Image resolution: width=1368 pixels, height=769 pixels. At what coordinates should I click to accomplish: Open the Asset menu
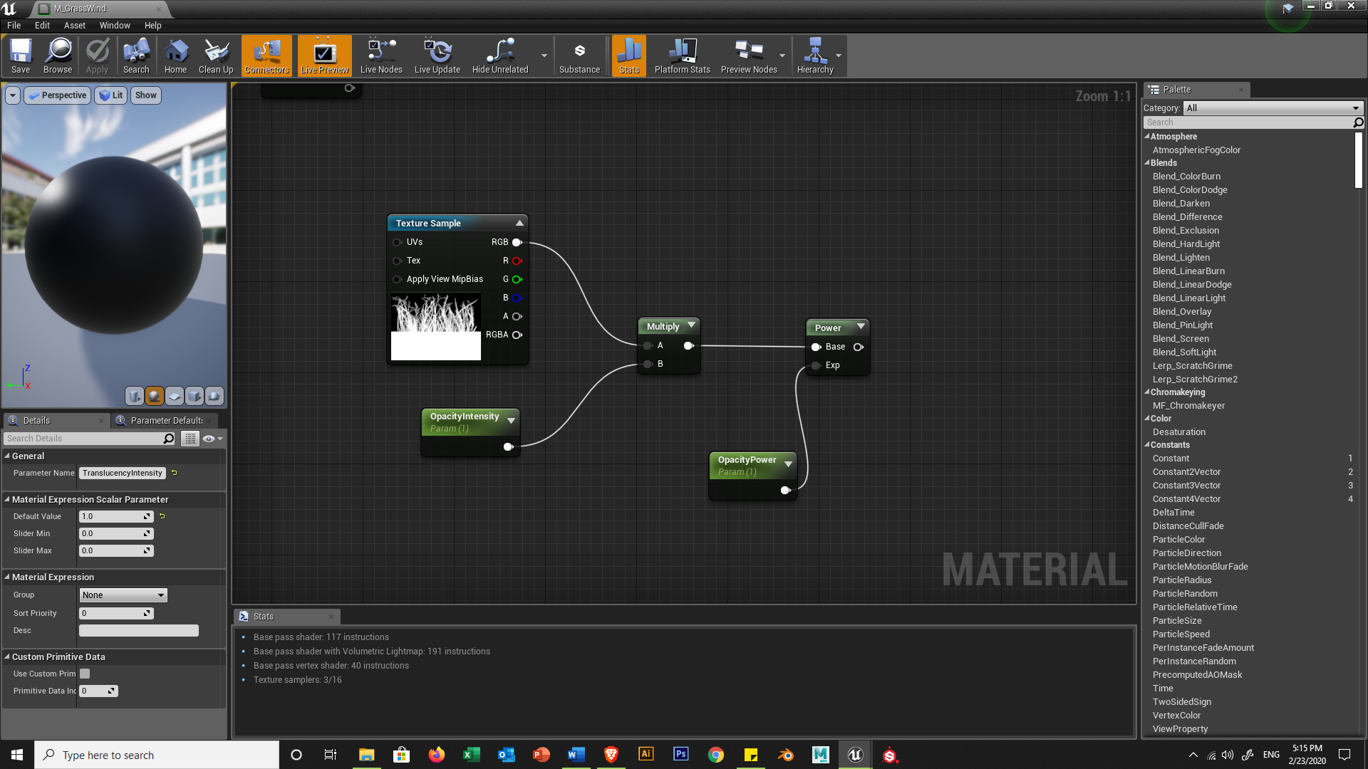pyautogui.click(x=74, y=25)
